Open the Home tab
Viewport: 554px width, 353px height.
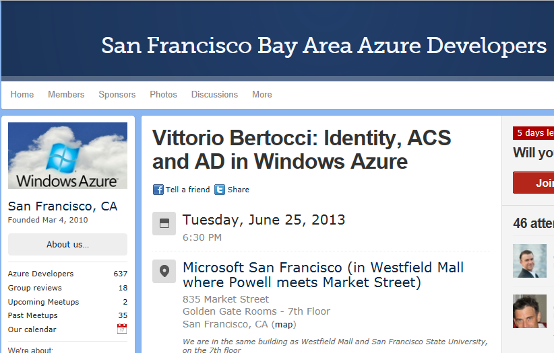22,95
